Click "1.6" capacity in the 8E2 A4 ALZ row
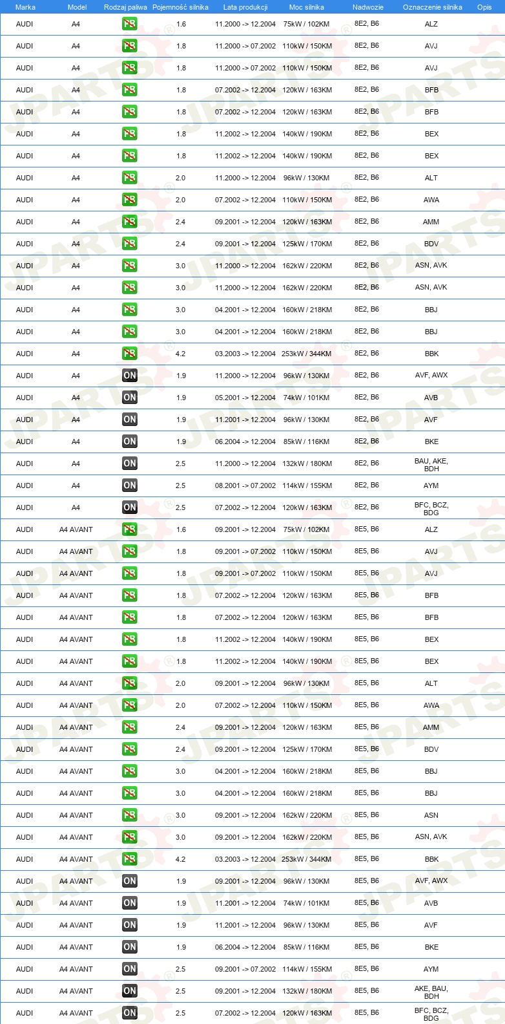 181,24
